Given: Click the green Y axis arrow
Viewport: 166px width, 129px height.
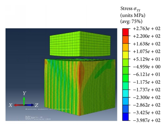Looking at the screenshot, I should [x=24, y=101].
